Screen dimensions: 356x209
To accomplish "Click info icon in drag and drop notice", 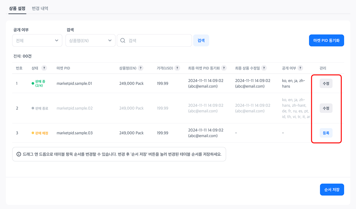I will pyautogui.click(x=19, y=154).
